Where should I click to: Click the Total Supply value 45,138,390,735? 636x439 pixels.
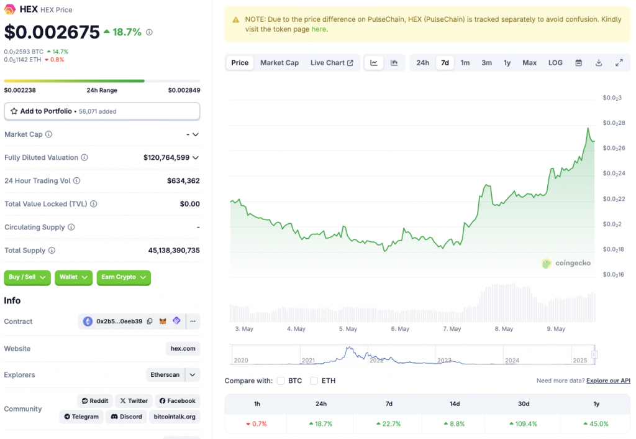pyautogui.click(x=174, y=250)
